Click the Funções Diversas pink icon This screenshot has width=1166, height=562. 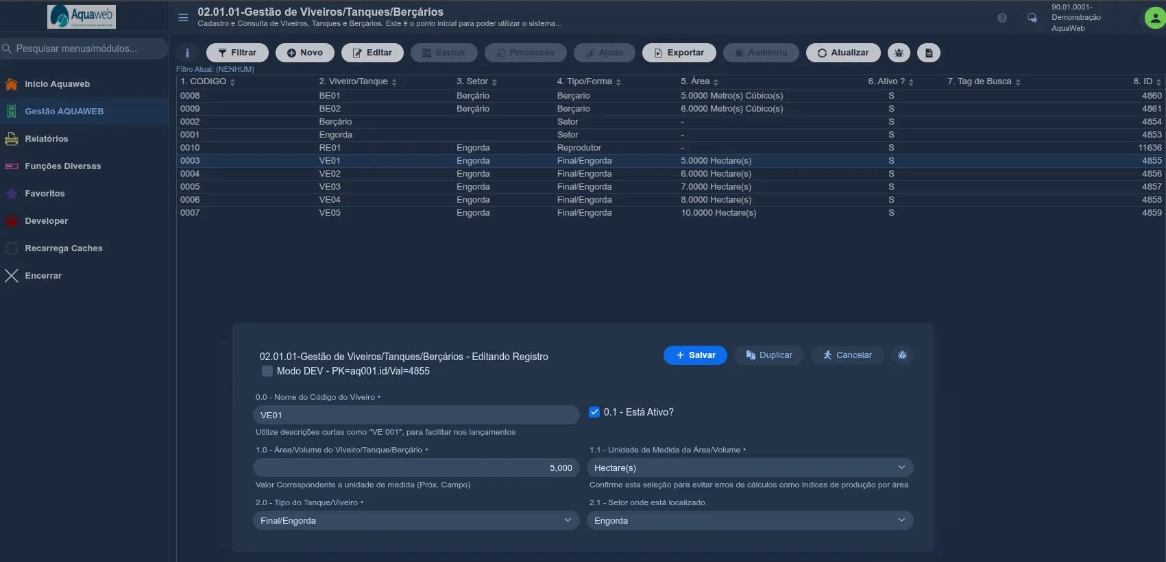[12, 166]
